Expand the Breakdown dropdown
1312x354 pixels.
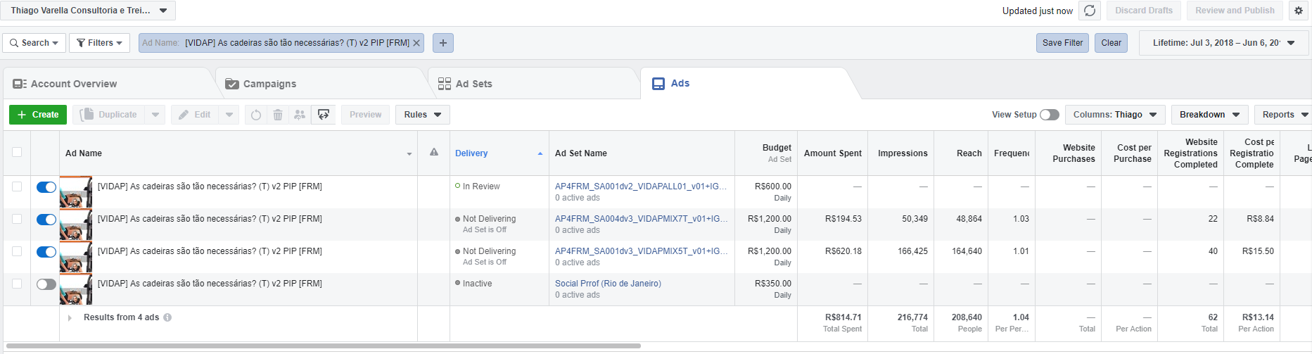1209,115
